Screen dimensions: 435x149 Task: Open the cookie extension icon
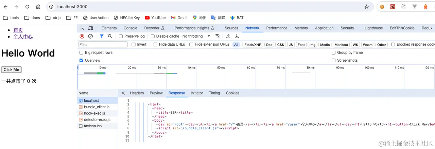coord(382,6)
